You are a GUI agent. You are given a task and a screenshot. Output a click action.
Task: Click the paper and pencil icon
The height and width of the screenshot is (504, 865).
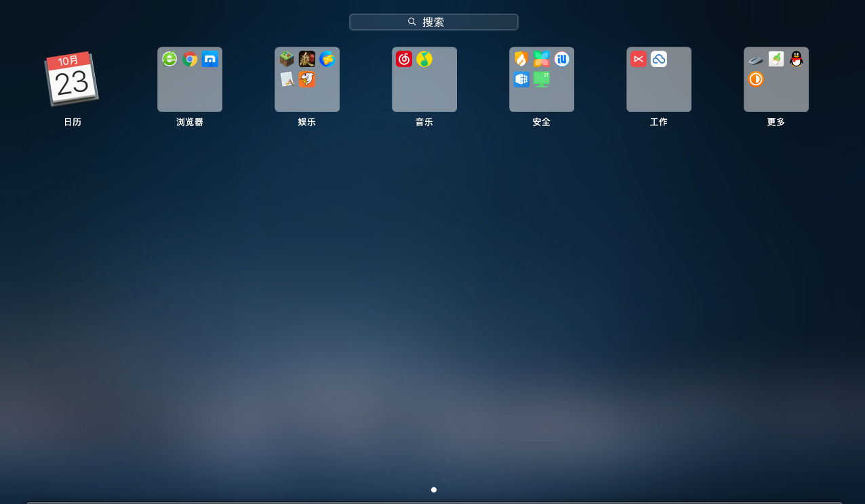click(x=287, y=79)
